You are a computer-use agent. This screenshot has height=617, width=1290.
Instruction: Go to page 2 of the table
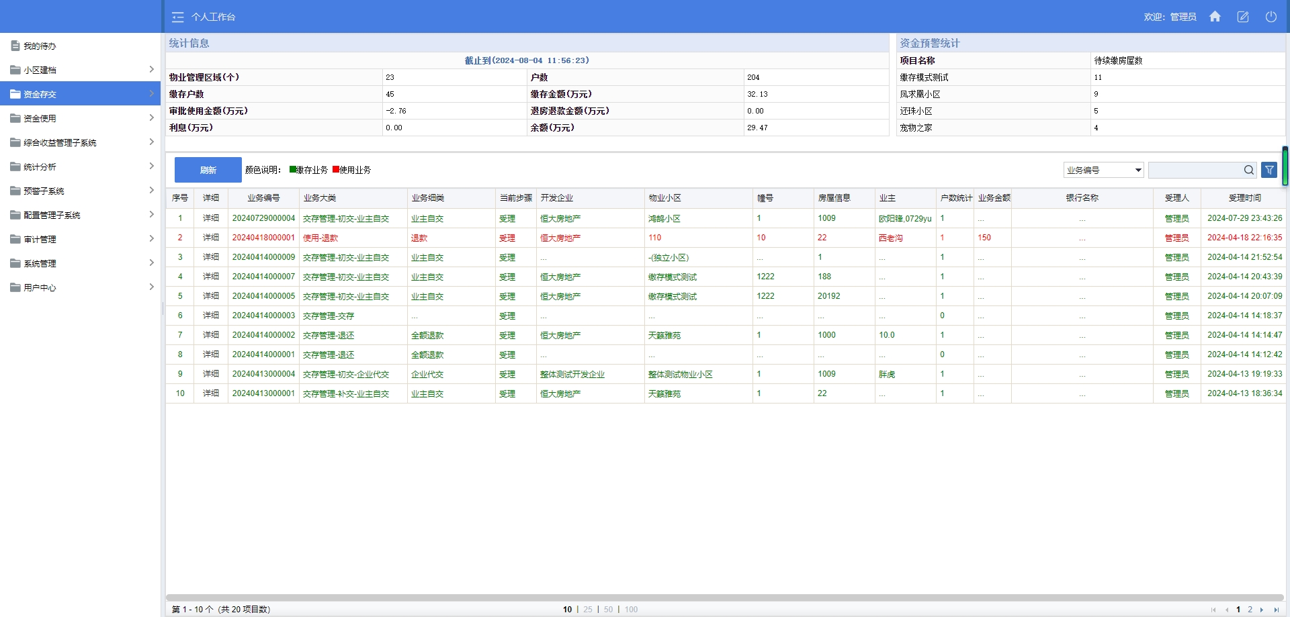[x=1250, y=610]
